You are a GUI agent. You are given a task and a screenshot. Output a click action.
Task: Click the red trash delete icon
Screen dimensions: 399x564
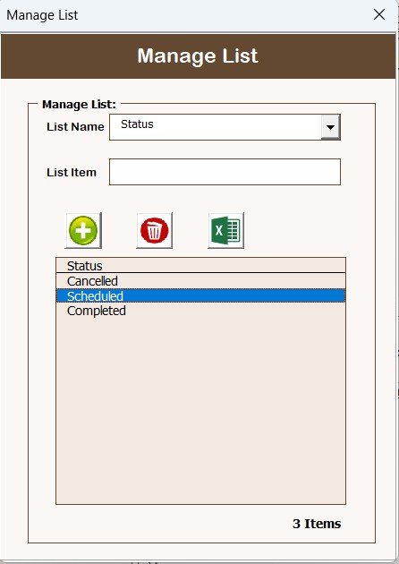point(154,230)
